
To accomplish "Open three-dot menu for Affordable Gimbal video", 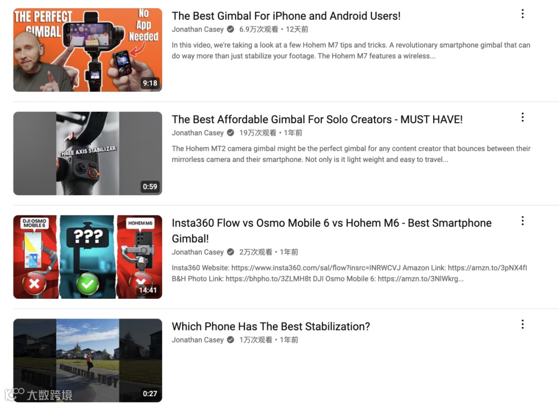I will (522, 118).
